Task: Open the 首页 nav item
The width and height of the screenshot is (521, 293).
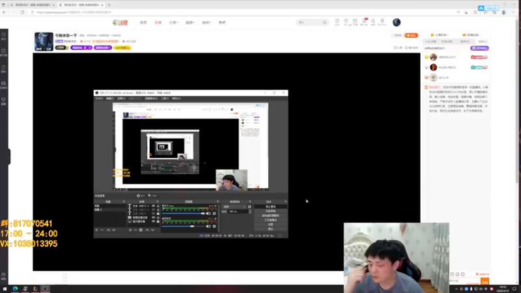Action: [143, 23]
